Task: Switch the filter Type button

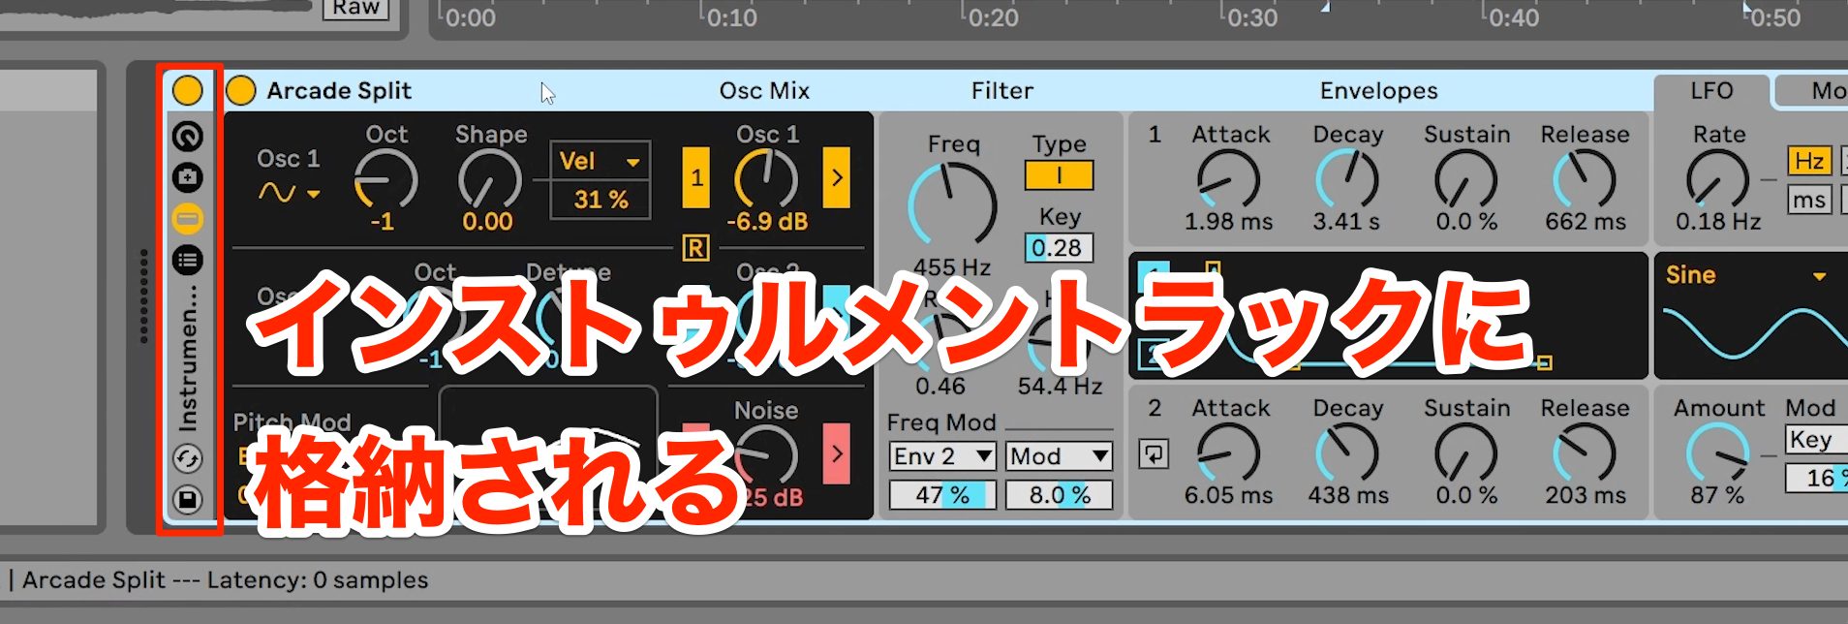Action: click(x=1059, y=175)
